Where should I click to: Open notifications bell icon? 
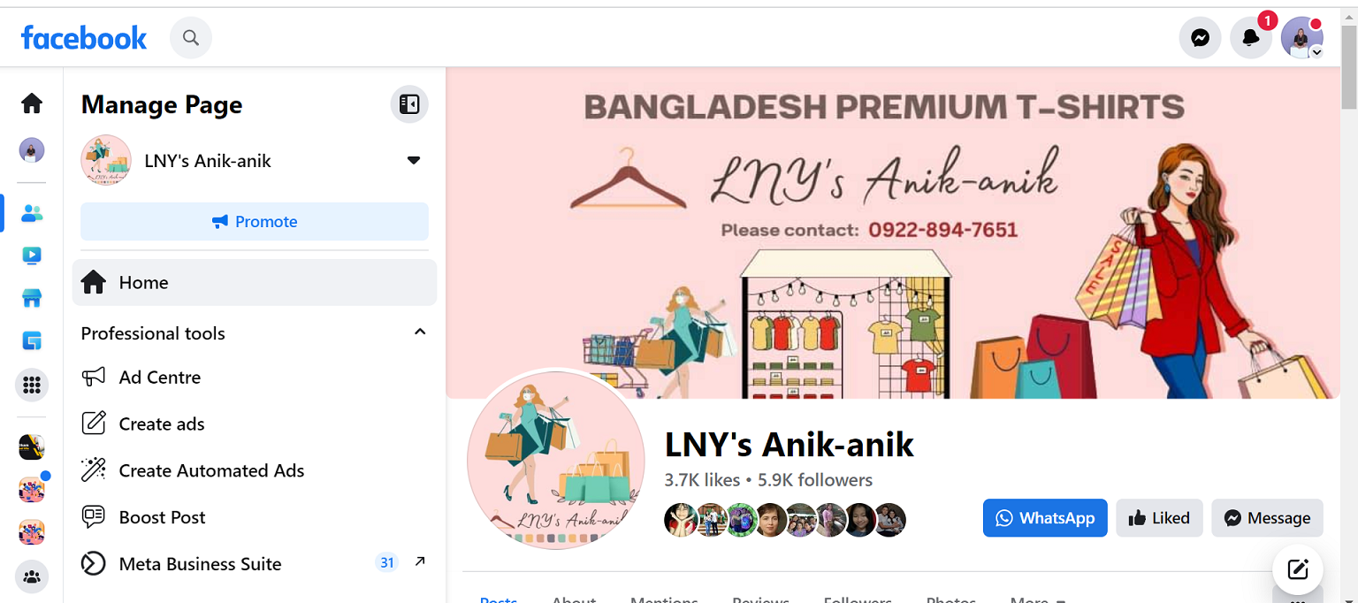coord(1251,38)
